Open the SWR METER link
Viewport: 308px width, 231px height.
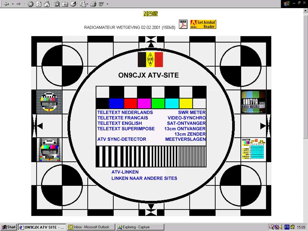coord(192,112)
